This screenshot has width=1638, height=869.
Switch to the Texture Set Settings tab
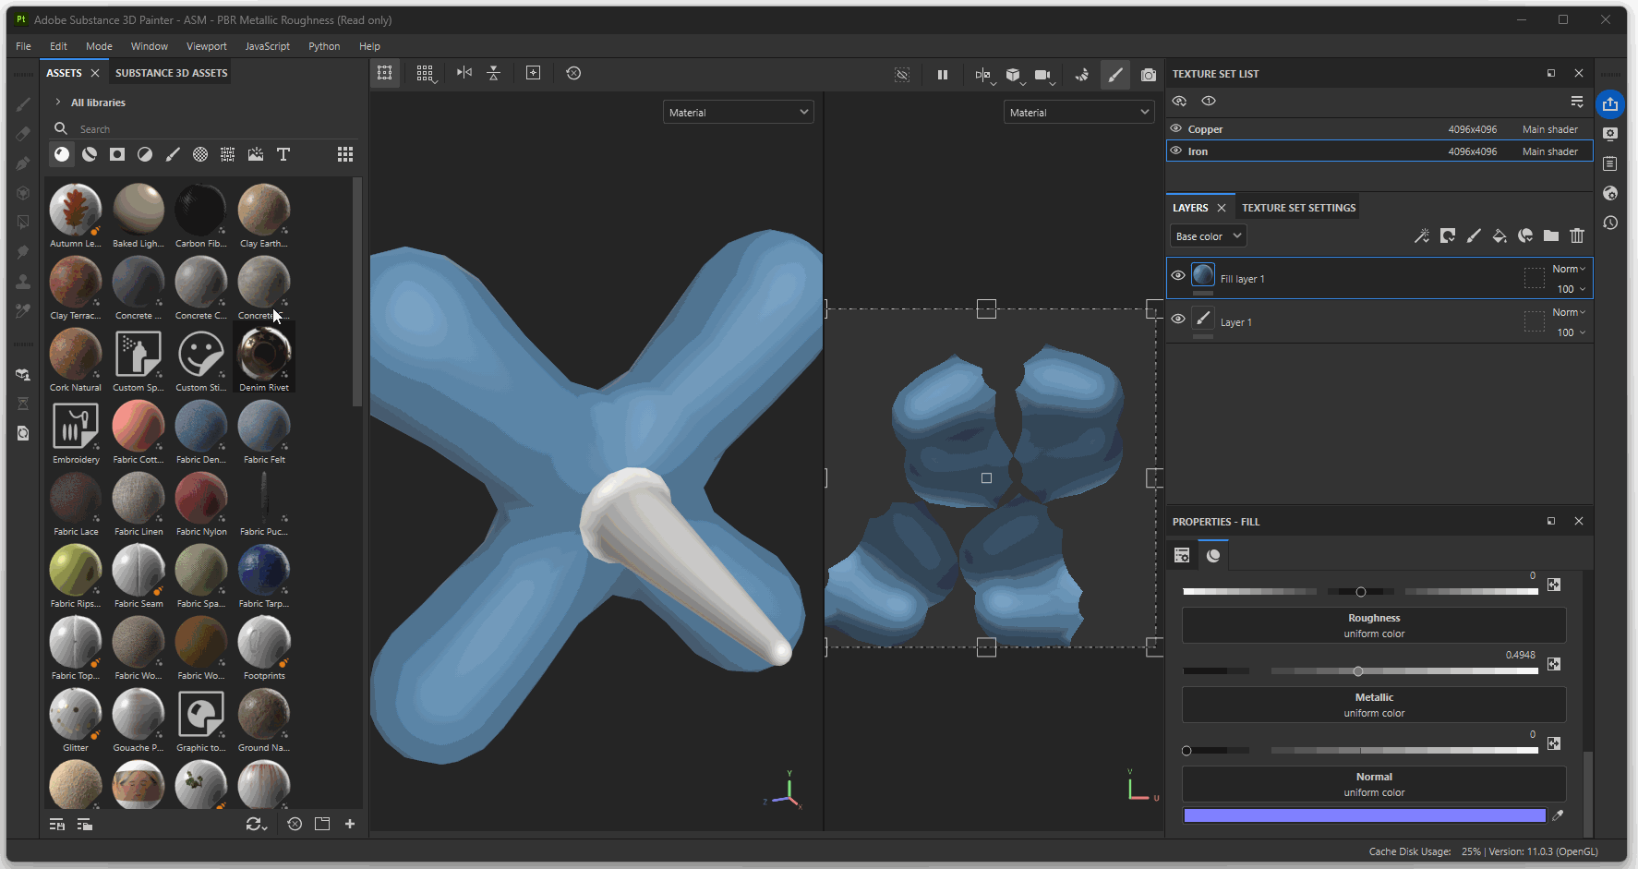point(1298,208)
